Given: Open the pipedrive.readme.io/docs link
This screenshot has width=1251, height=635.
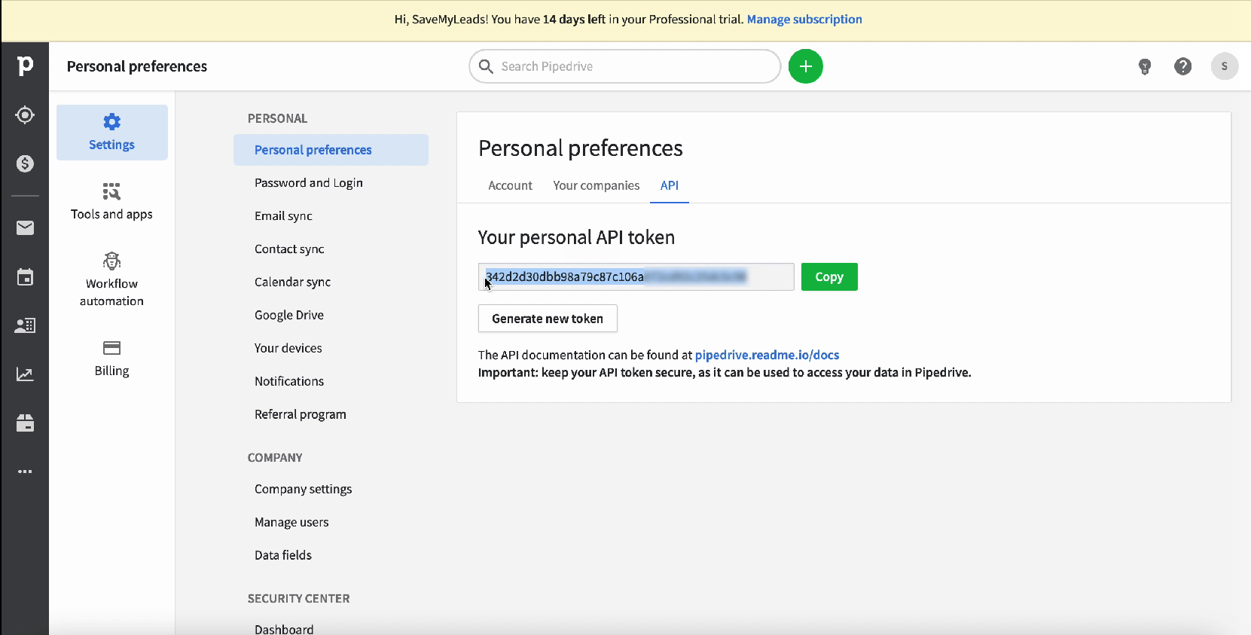Looking at the screenshot, I should pos(767,355).
